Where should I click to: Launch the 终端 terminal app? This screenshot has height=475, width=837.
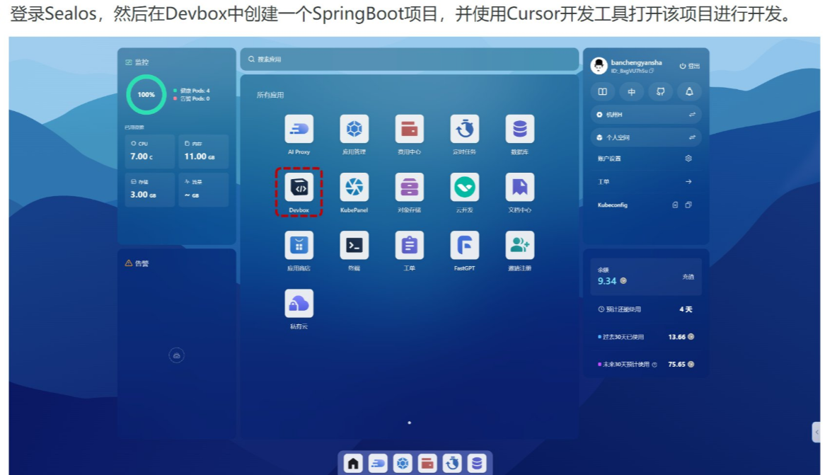pos(354,245)
